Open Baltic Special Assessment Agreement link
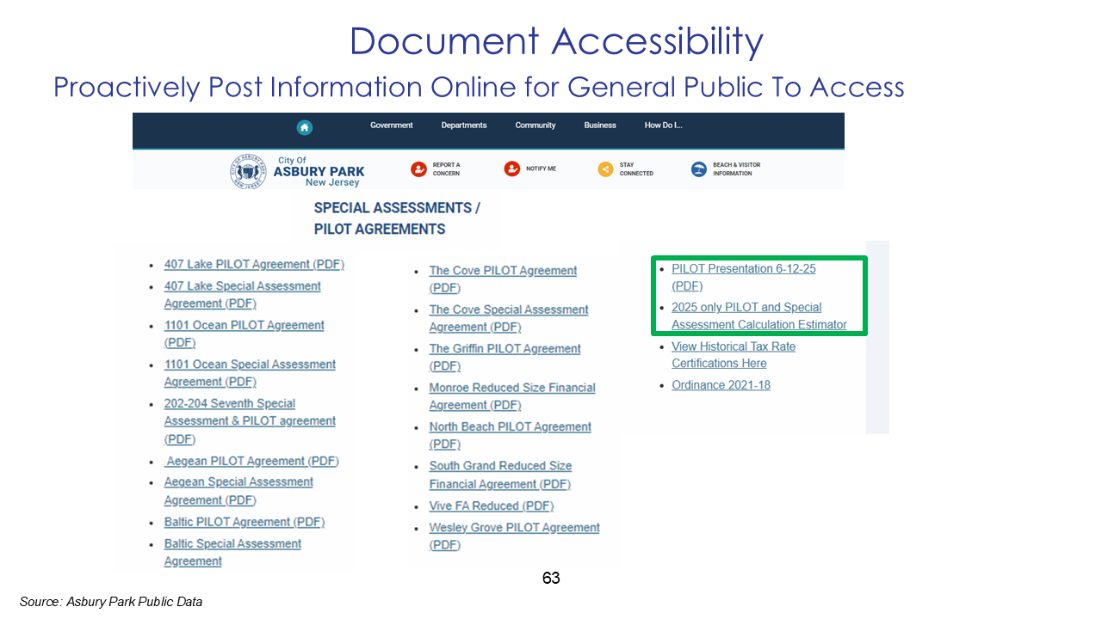This screenshot has height=619, width=1102. click(232, 552)
